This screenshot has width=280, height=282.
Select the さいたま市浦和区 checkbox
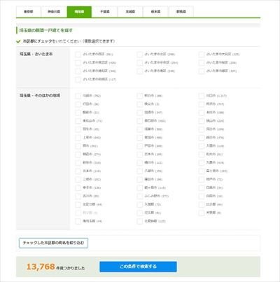click(x=78, y=71)
